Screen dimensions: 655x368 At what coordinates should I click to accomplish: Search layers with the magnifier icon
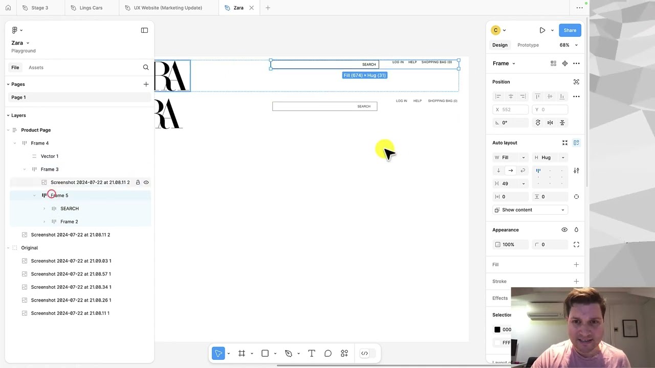146,67
